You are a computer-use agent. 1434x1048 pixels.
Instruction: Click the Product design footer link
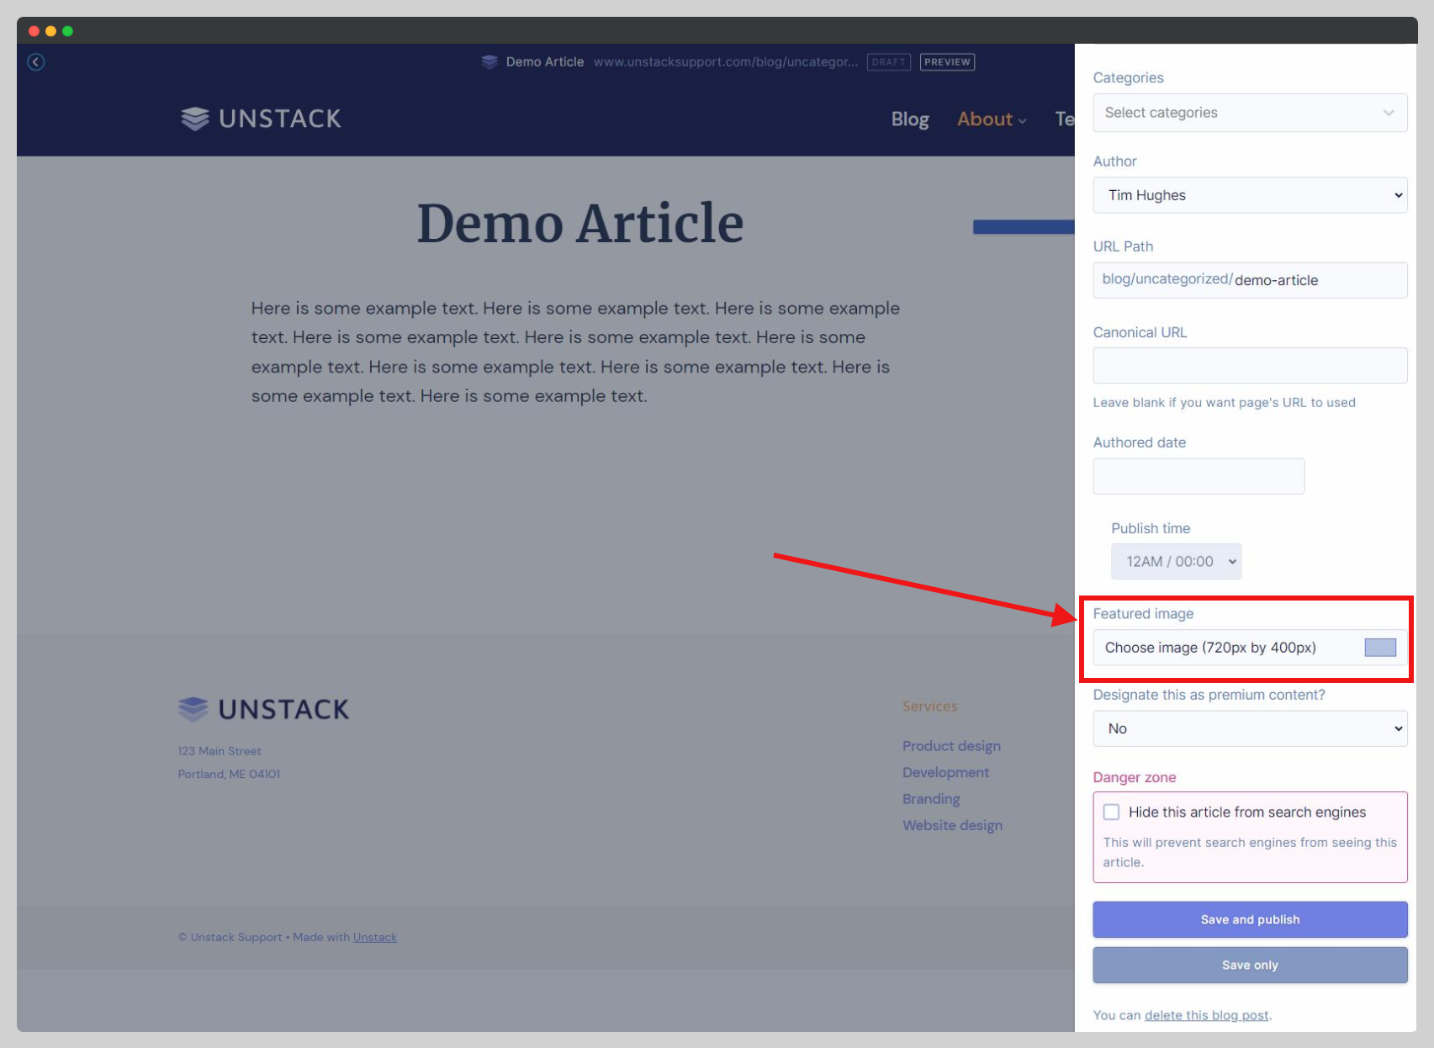tap(951, 746)
